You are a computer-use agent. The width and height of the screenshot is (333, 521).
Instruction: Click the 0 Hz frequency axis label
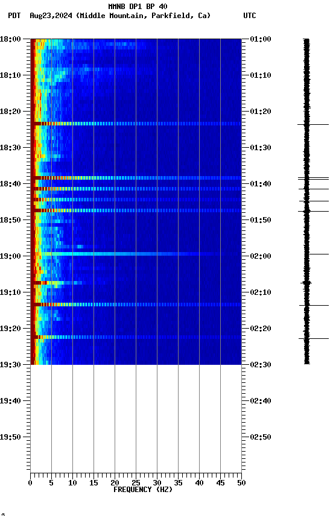point(30,483)
